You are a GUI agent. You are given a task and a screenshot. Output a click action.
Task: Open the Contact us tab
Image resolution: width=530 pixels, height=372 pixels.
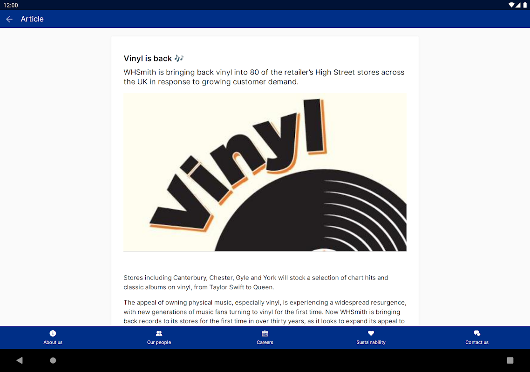point(476,338)
